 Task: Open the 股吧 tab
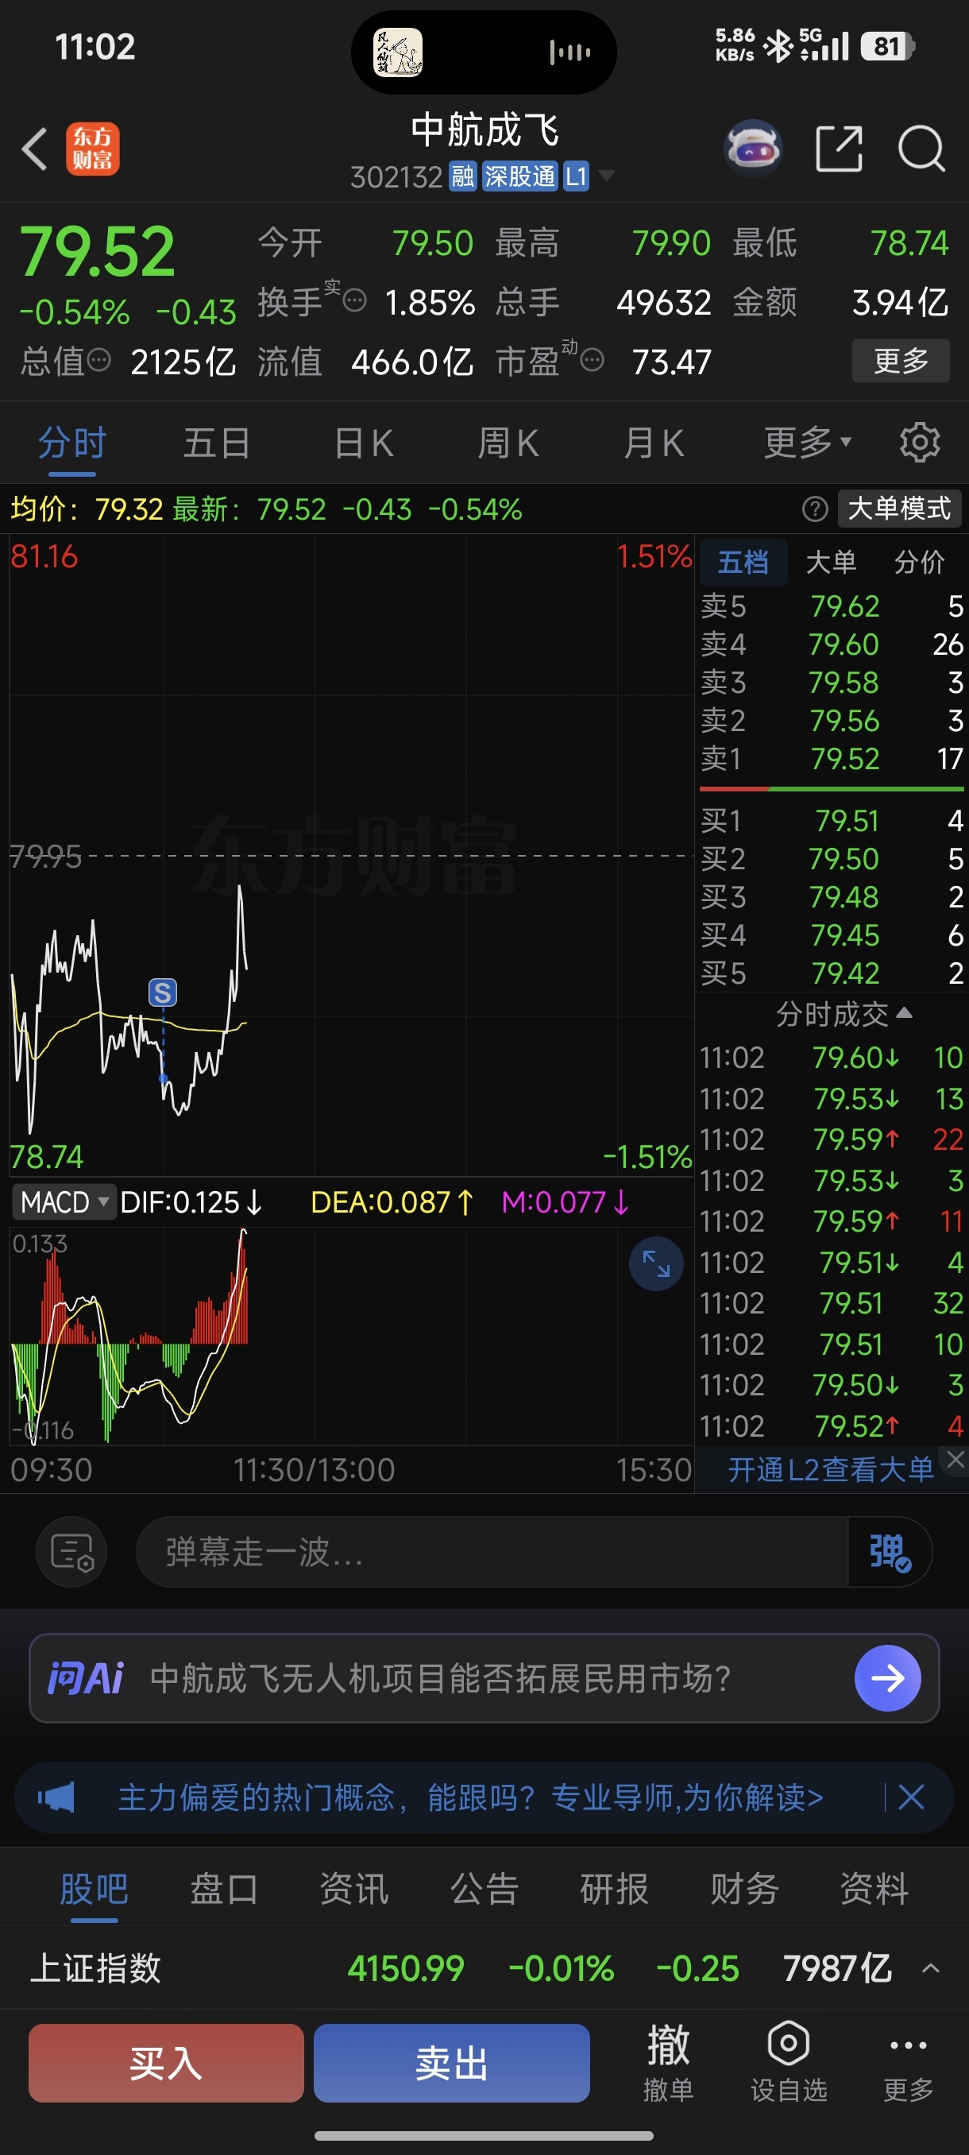tap(94, 1889)
